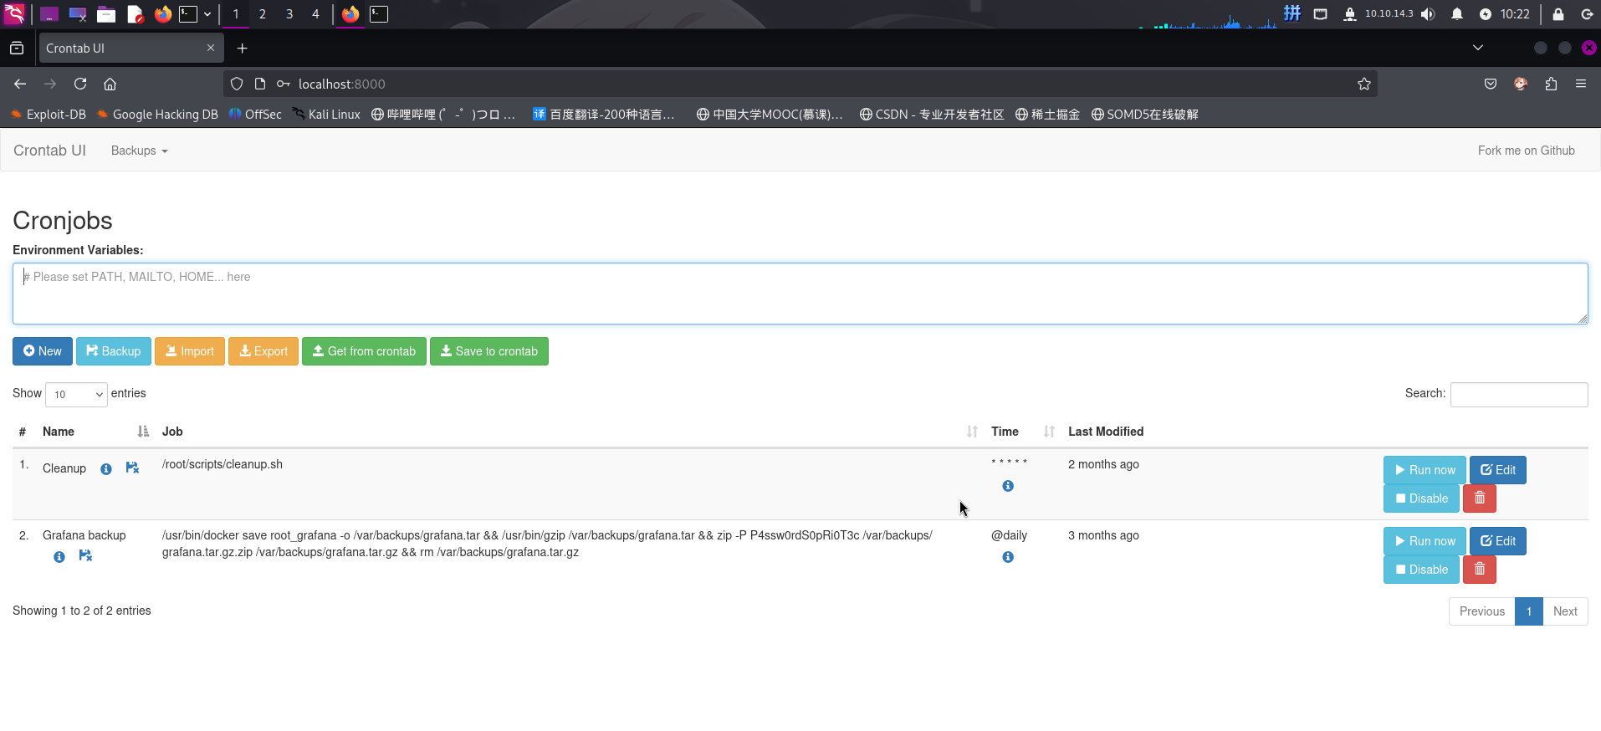Click the backup-delete icon beside Cleanup name

click(x=132, y=468)
